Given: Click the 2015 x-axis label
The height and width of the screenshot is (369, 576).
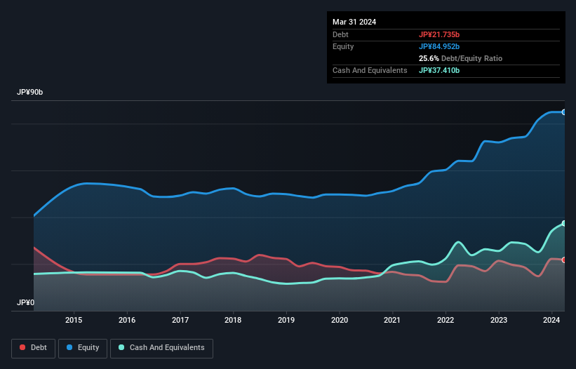Looking at the screenshot, I should pos(74,320).
